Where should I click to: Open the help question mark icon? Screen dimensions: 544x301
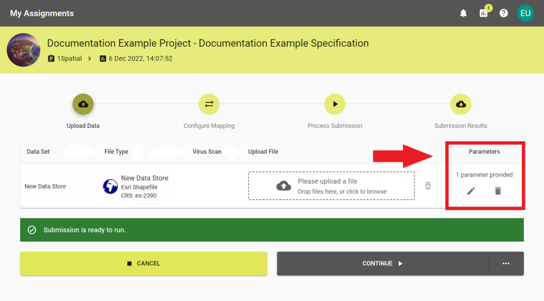pos(503,13)
